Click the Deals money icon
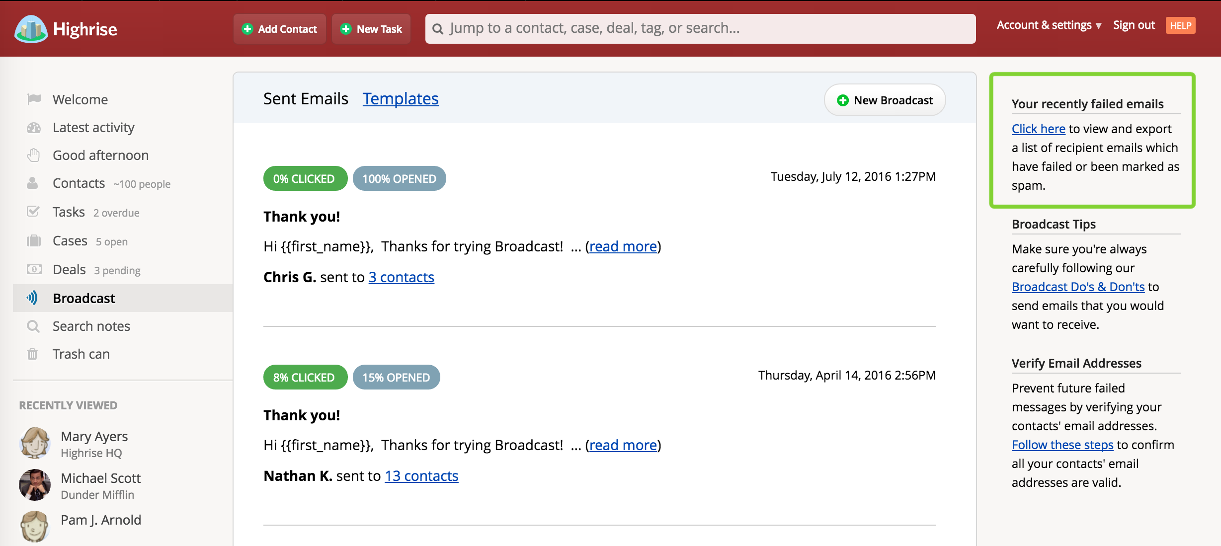 pos(34,269)
